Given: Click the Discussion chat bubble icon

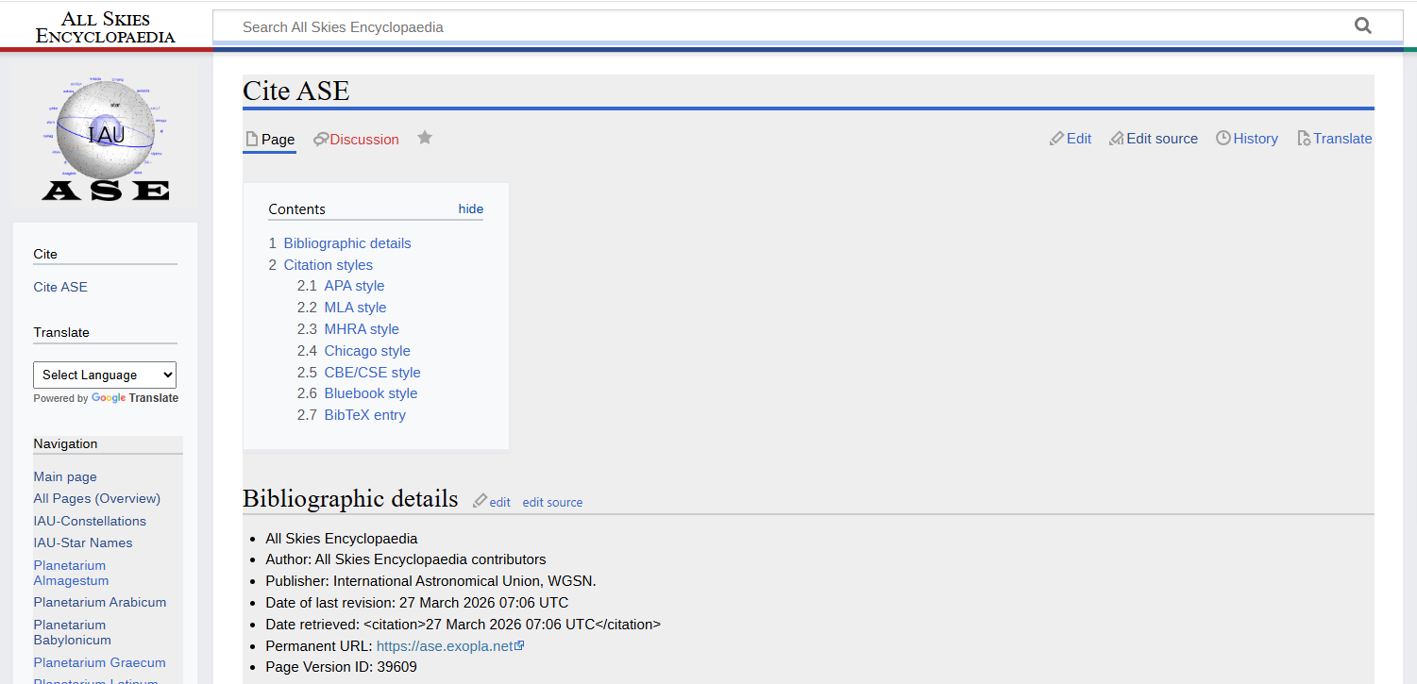Looking at the screenshot, I should [x=321, y=140].
